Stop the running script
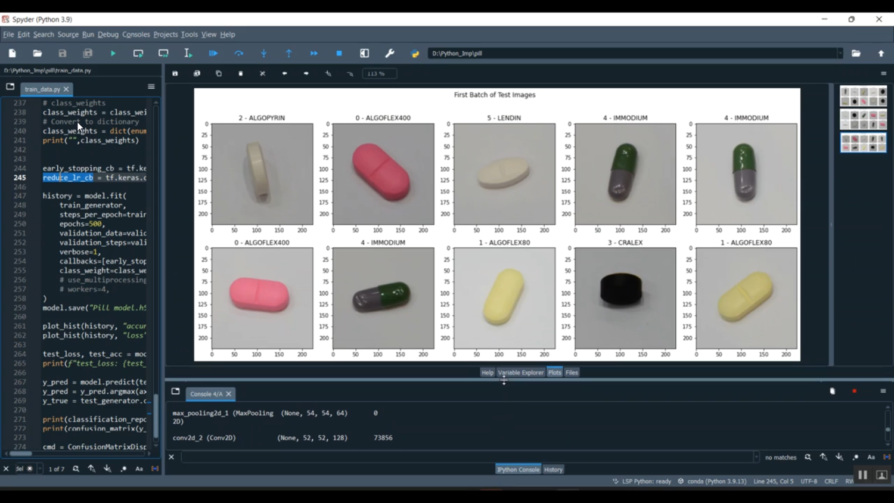 (339, 53)
